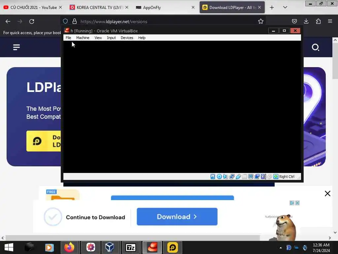Click the site security padlock icon
The height and width of the screenshot is (254, 338).
point(75,21)
